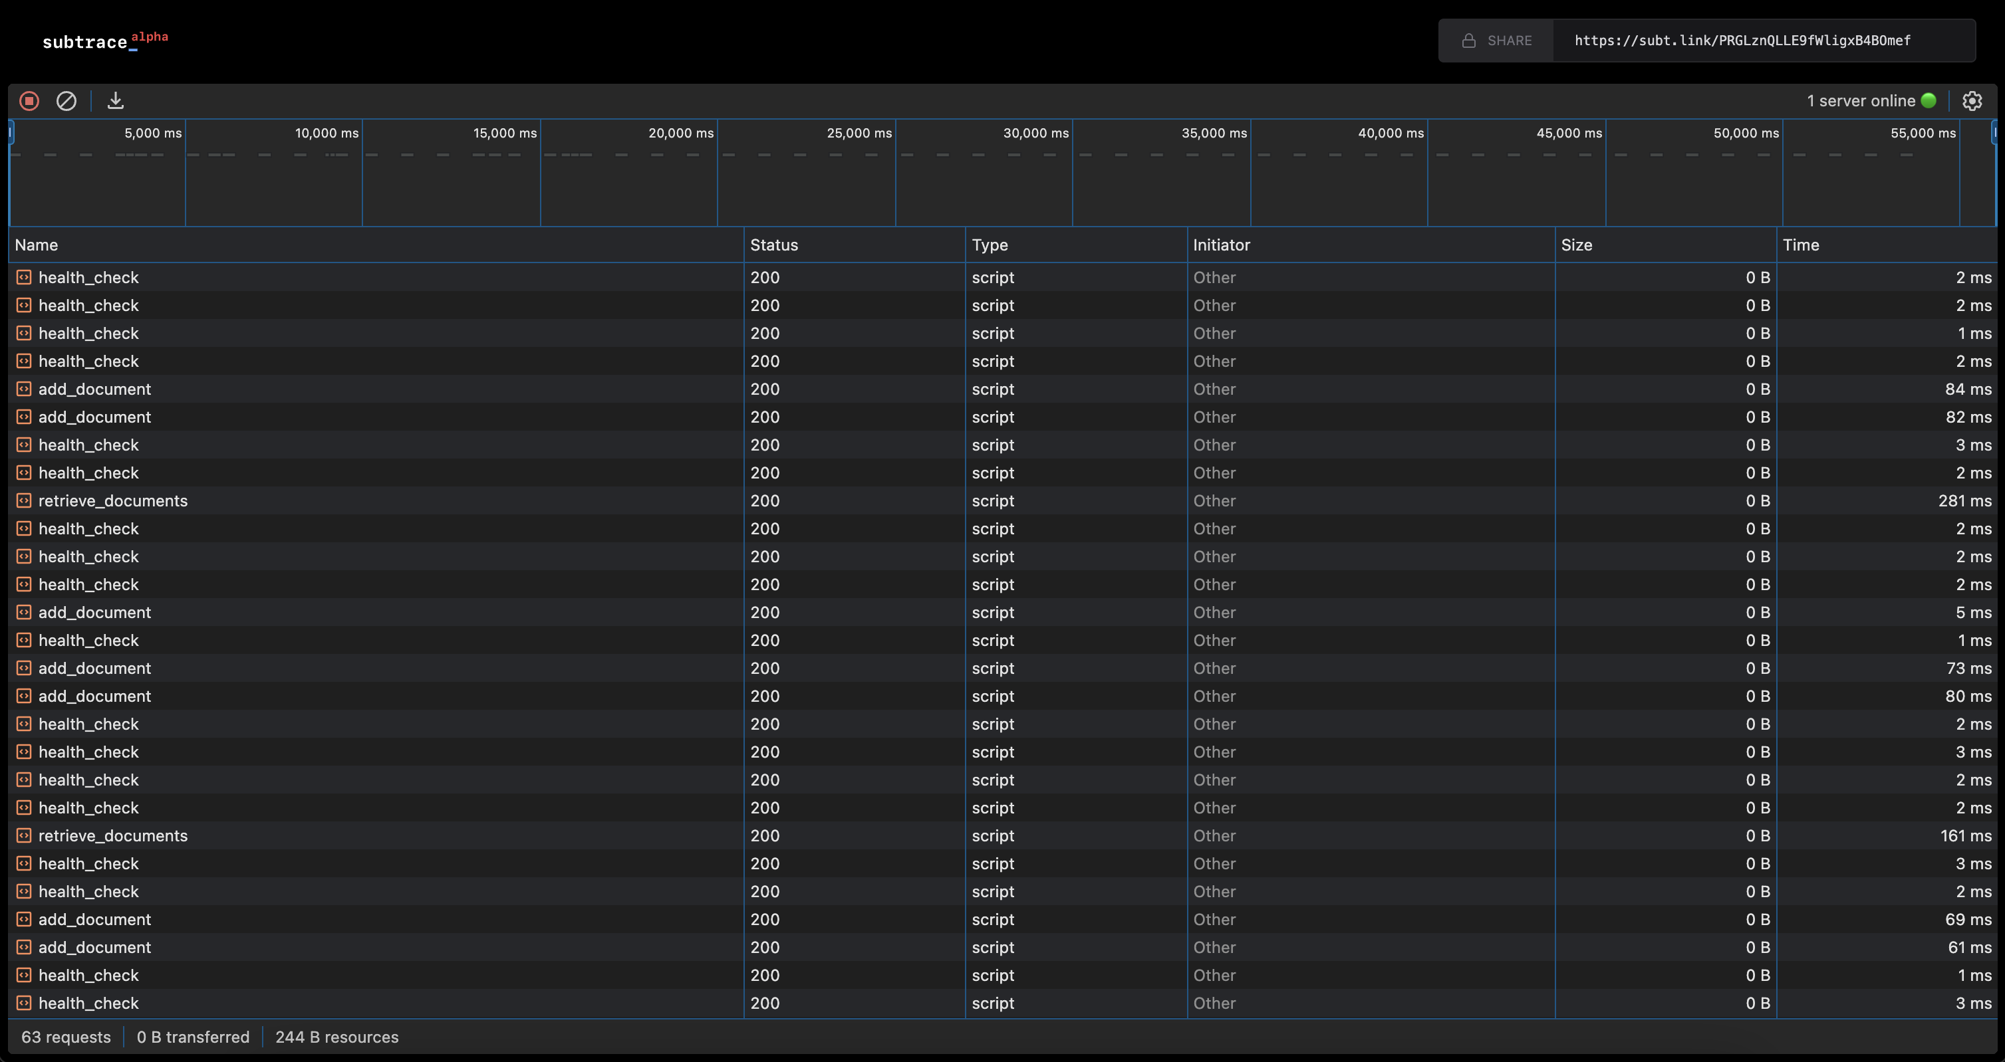Download the captured requests
This screenshot has height=1062, width=2005.
115,100
